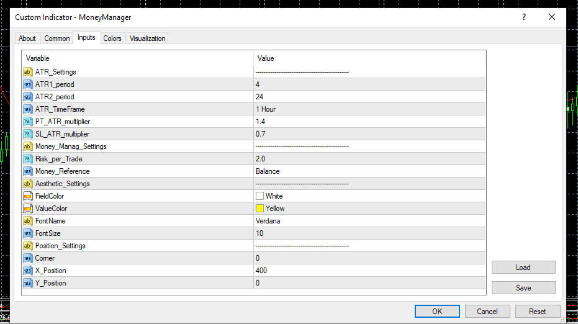Click the integer icon beside ATR1_period
This screenshot has height=324, width=578.
coord(28,84)
